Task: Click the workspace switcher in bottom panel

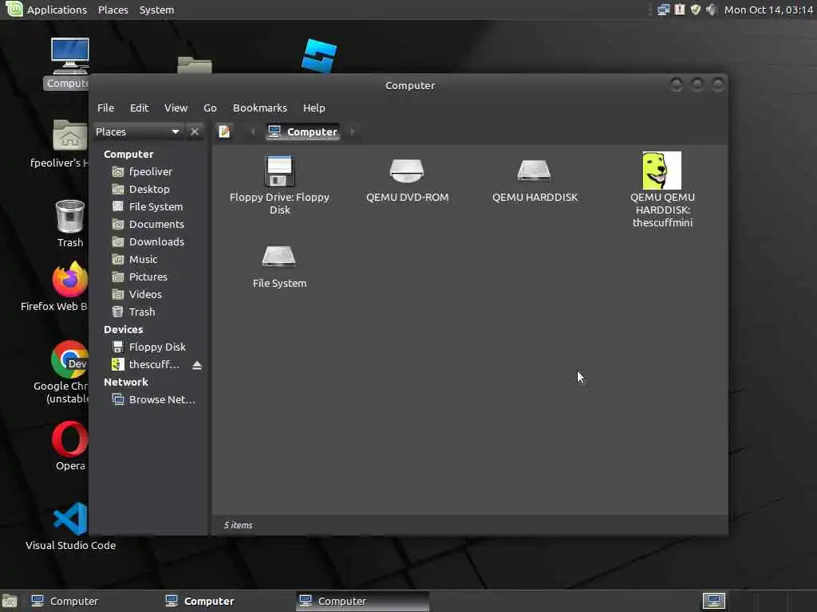Action: [714, 602]
